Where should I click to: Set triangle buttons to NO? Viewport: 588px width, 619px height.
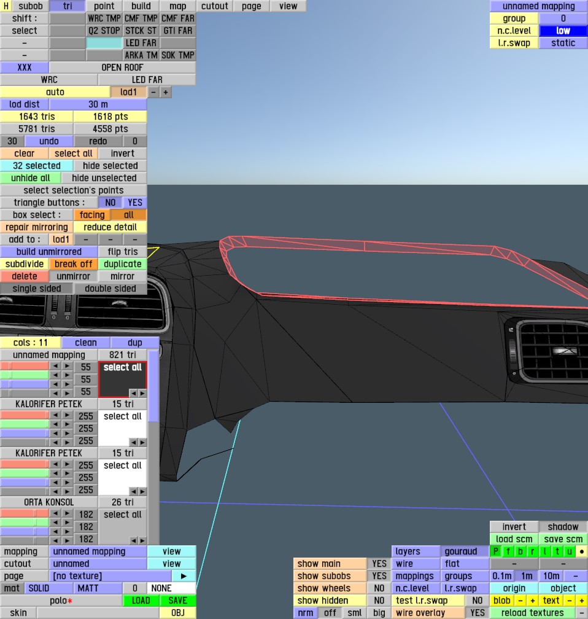point(110,203)
